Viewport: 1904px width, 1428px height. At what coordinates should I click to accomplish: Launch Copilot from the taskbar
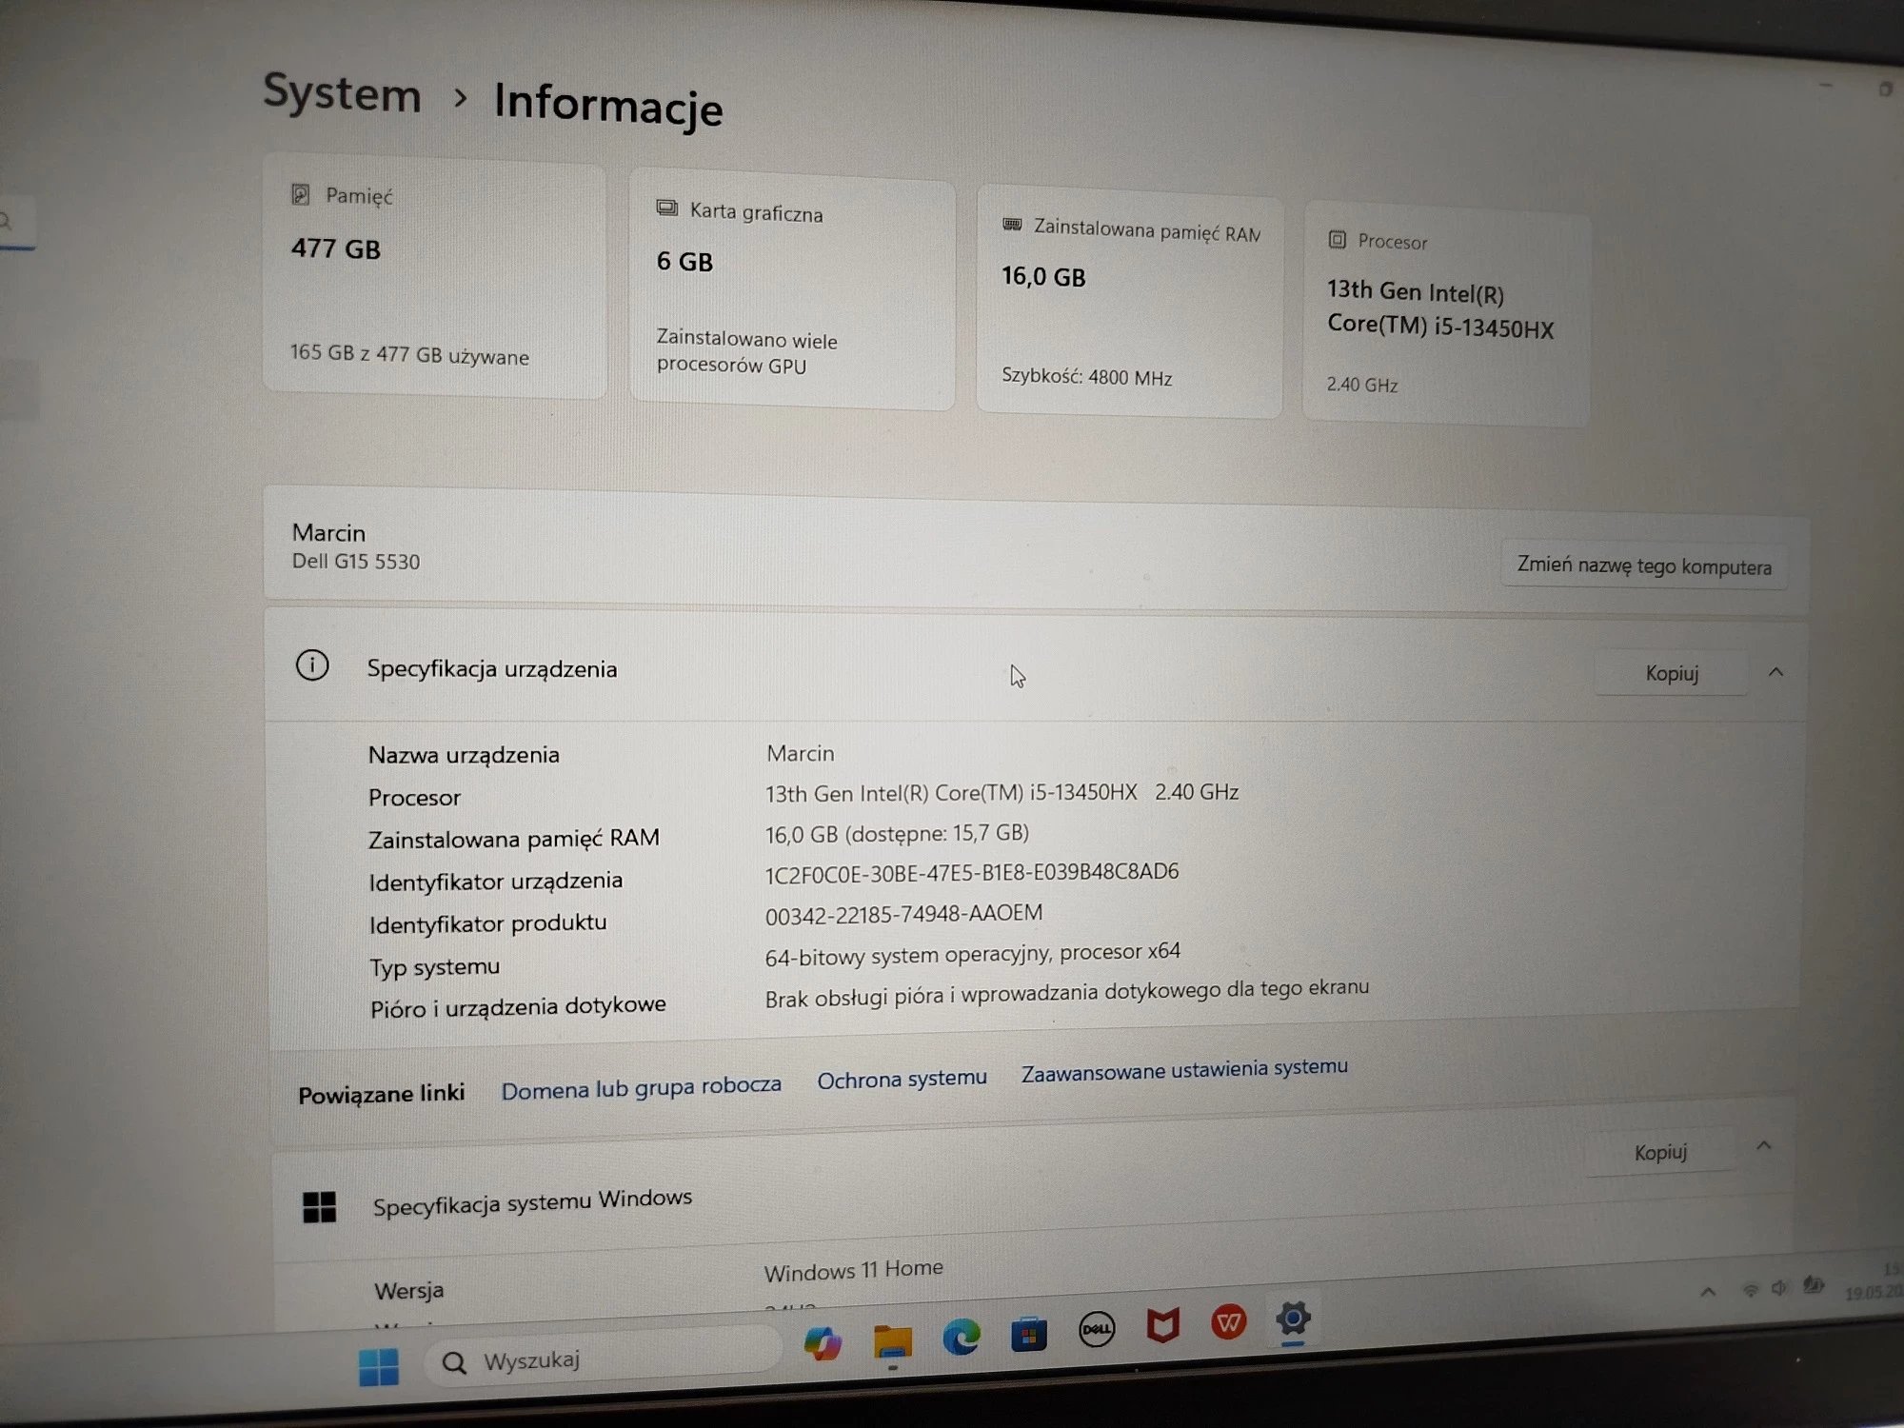coord(823,1344)
